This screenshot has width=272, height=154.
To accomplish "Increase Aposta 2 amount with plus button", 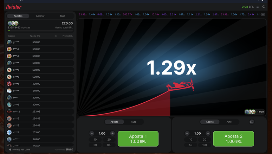I will [208, 133].
